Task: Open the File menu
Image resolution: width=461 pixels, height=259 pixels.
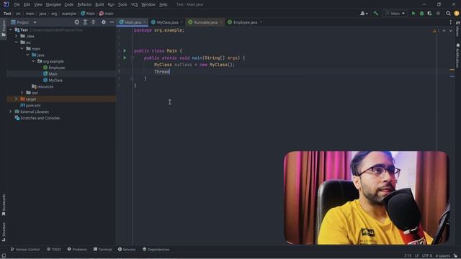Action: coord(17,4)
